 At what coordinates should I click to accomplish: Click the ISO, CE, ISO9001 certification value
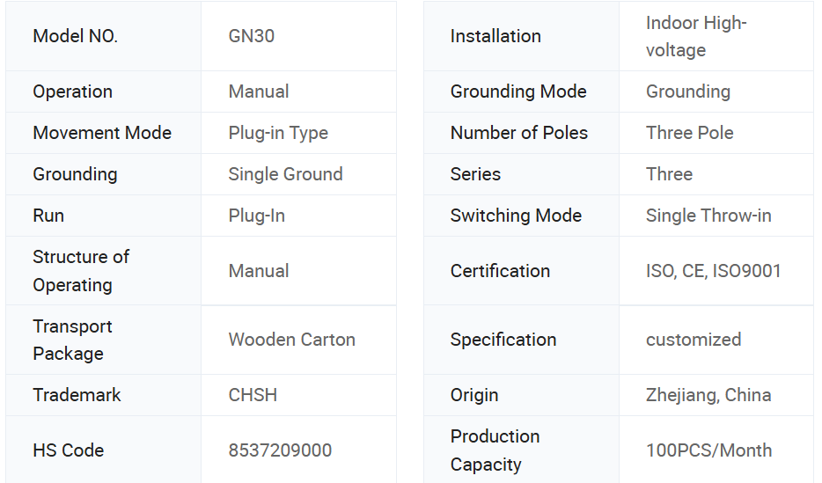[x=713, y=271]
